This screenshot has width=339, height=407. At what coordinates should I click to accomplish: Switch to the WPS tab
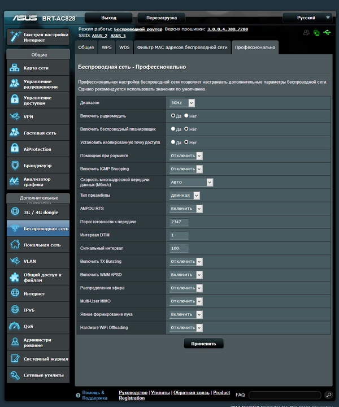pyautogui.click(x=107, y=47)
